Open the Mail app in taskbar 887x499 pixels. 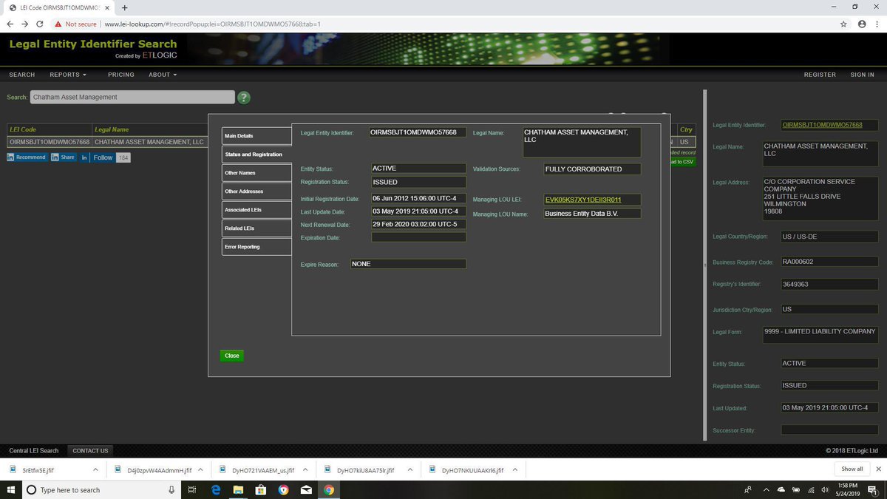point(306,489)
